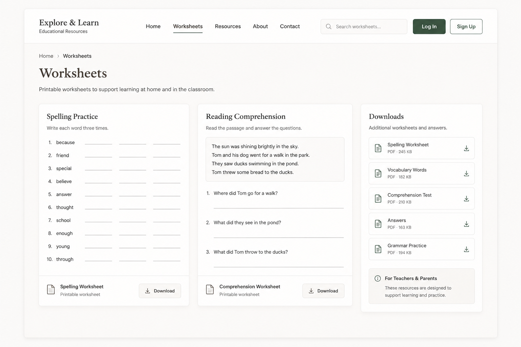Click the Log In button
This screenshot has width=521, height=347.
[429, 26]
